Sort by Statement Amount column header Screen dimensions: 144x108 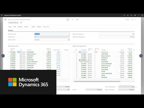pyautogui.click(x=49, y=49)
